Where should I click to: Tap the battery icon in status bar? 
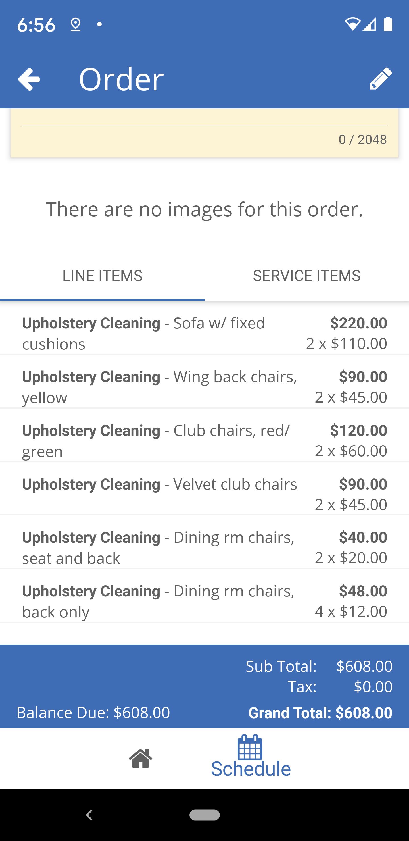click(388, 24)
